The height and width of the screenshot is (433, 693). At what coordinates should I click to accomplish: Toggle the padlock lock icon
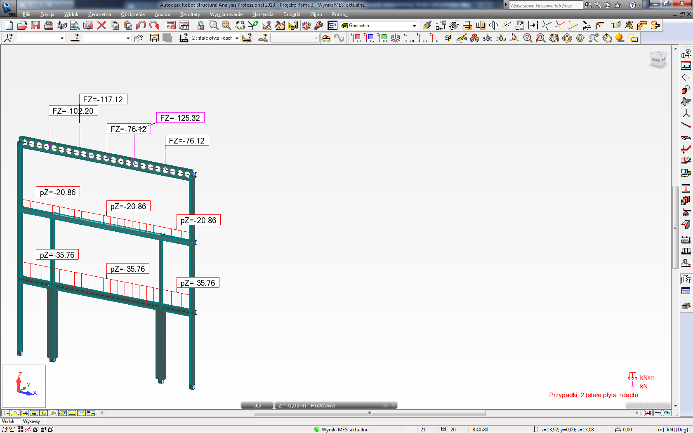[200, 25]
